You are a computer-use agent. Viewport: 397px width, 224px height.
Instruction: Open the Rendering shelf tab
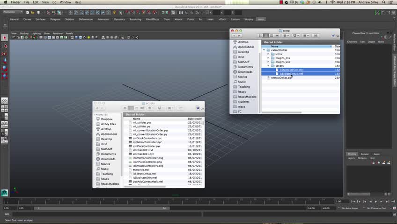(x=135, y=20)
